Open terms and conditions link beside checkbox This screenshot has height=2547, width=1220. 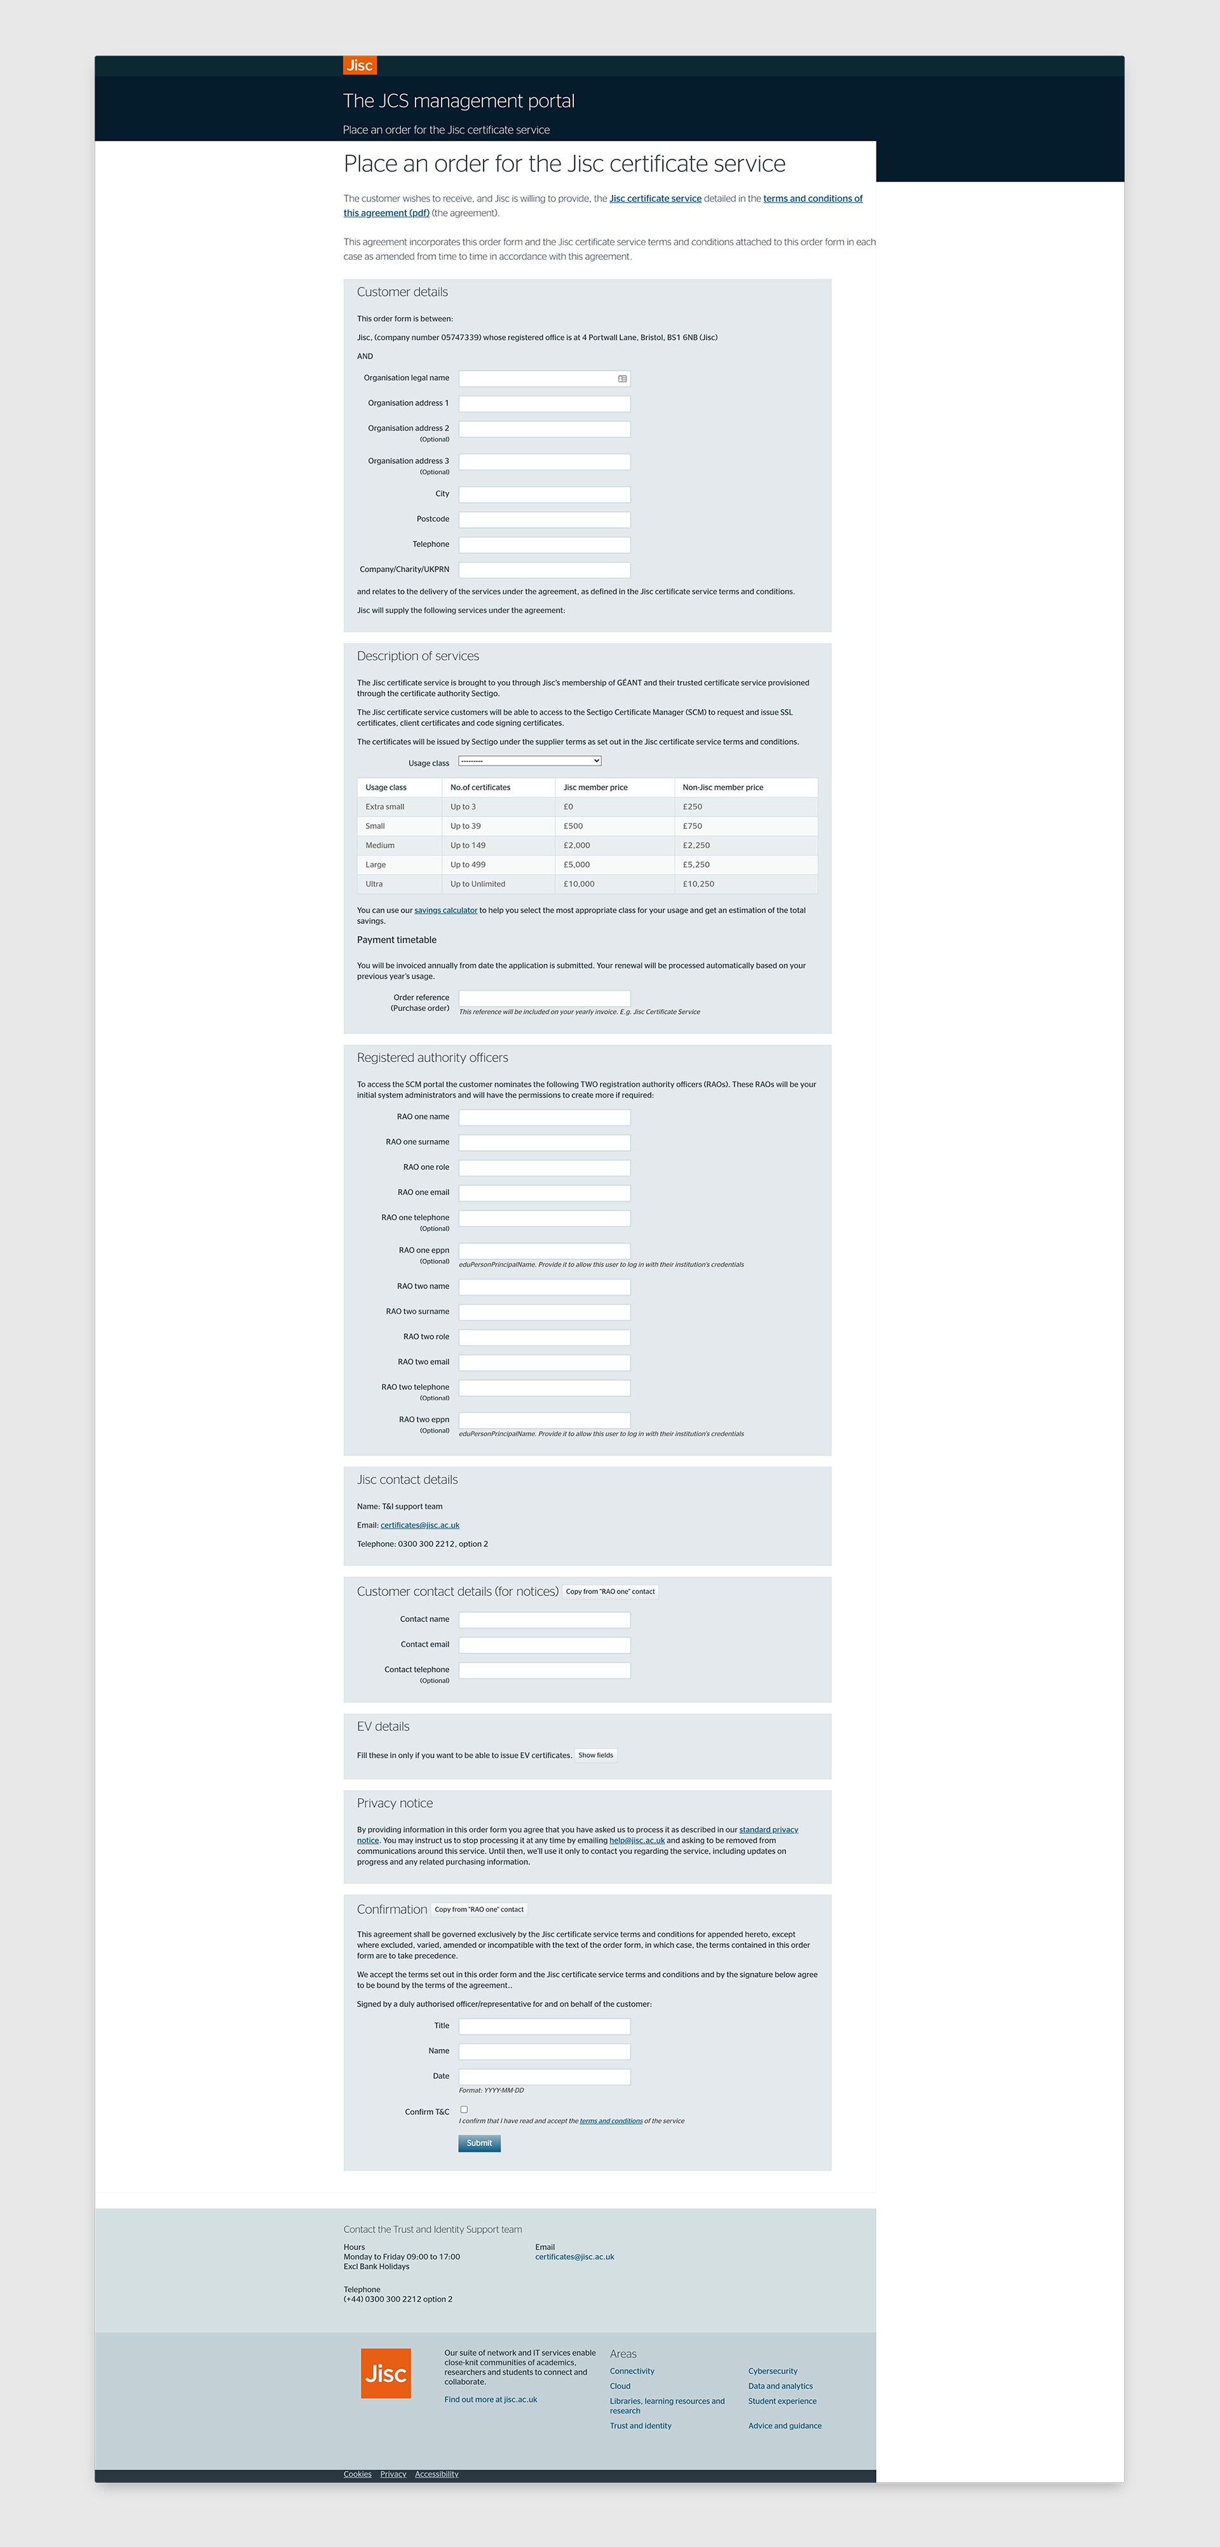point(611,2121)
